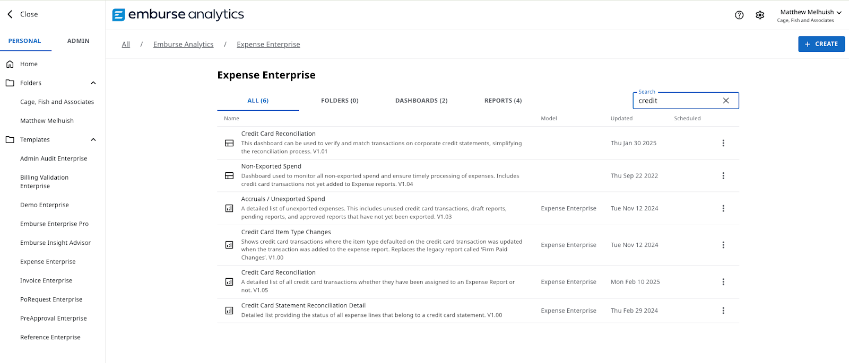
Task: Click the help question mark icon
Action: tap(739, 15)
